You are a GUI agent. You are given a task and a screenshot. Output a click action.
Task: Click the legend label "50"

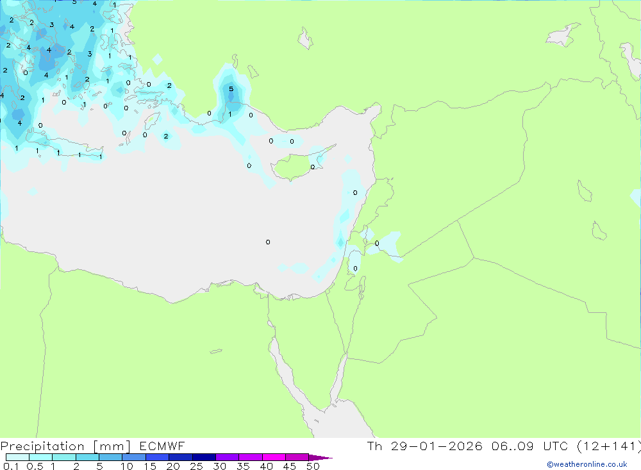click(x=313, y=466)
